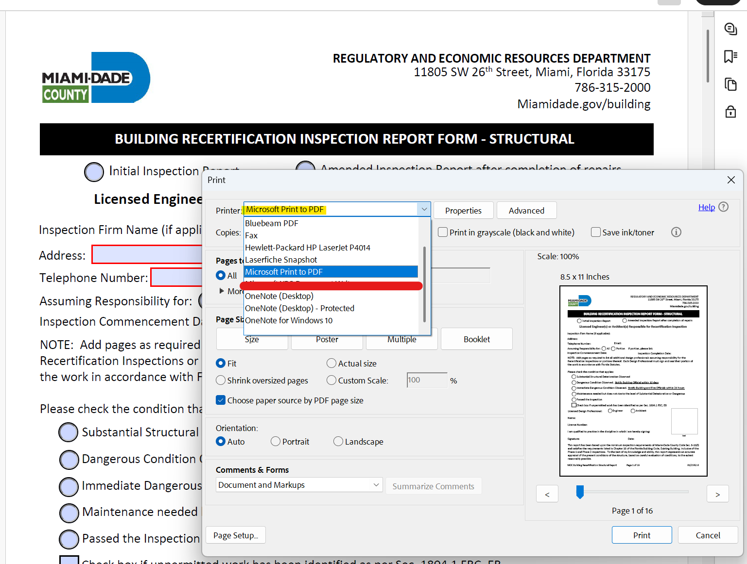Viewport: 747px width, 564px height.
Task: Choose OneNote (Desktop) printer
Action: pyautogui.click(x=331, y=296)
